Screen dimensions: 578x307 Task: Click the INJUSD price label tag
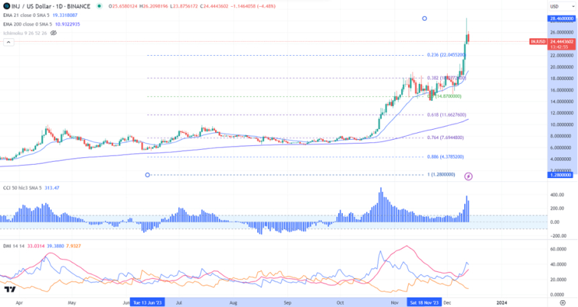click(537, 42)
